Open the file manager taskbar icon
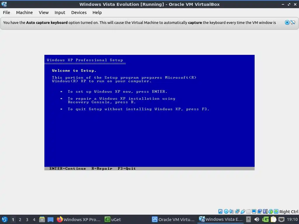Viewport: 299px width, 224px height. 42,219
